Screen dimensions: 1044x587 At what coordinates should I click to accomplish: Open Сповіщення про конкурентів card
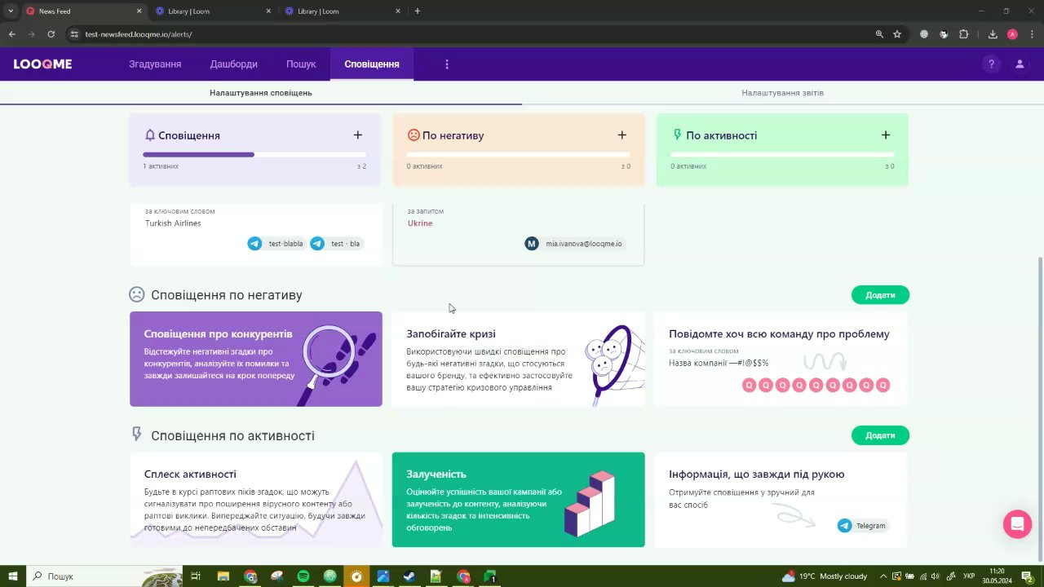256,359
